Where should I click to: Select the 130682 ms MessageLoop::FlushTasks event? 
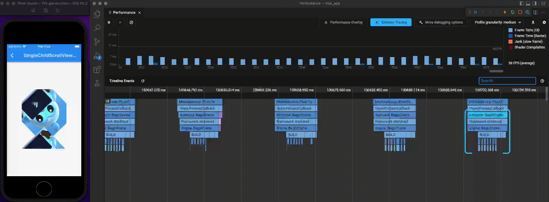point(394,102)
